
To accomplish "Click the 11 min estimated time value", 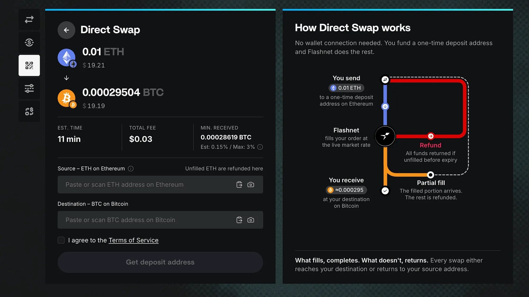I will pyautogui.click(x=69, y=139).
